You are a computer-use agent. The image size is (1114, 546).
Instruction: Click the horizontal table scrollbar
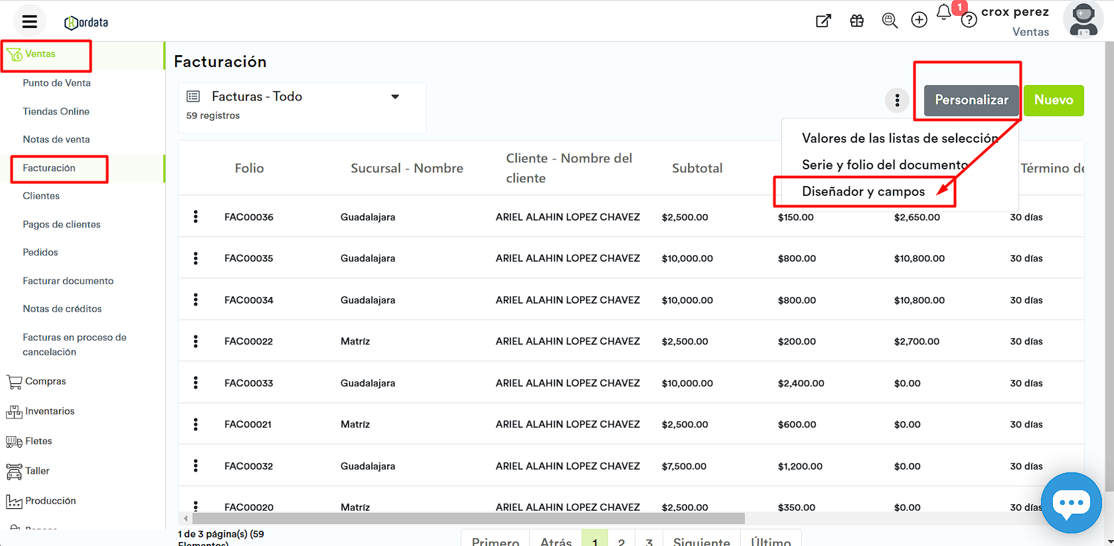[x=468, y=518]
